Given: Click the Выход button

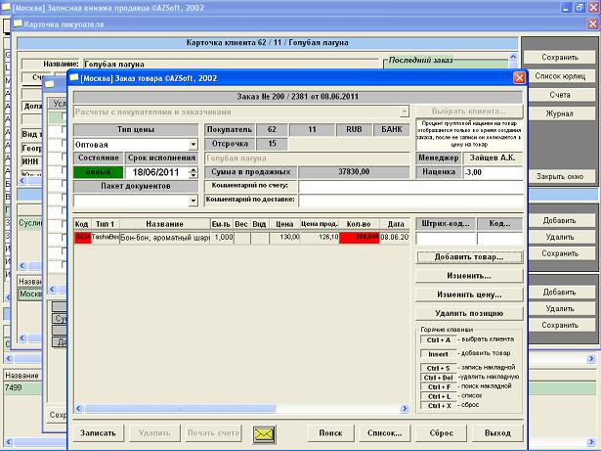Looking at the screenshot, I should point(497,433).
